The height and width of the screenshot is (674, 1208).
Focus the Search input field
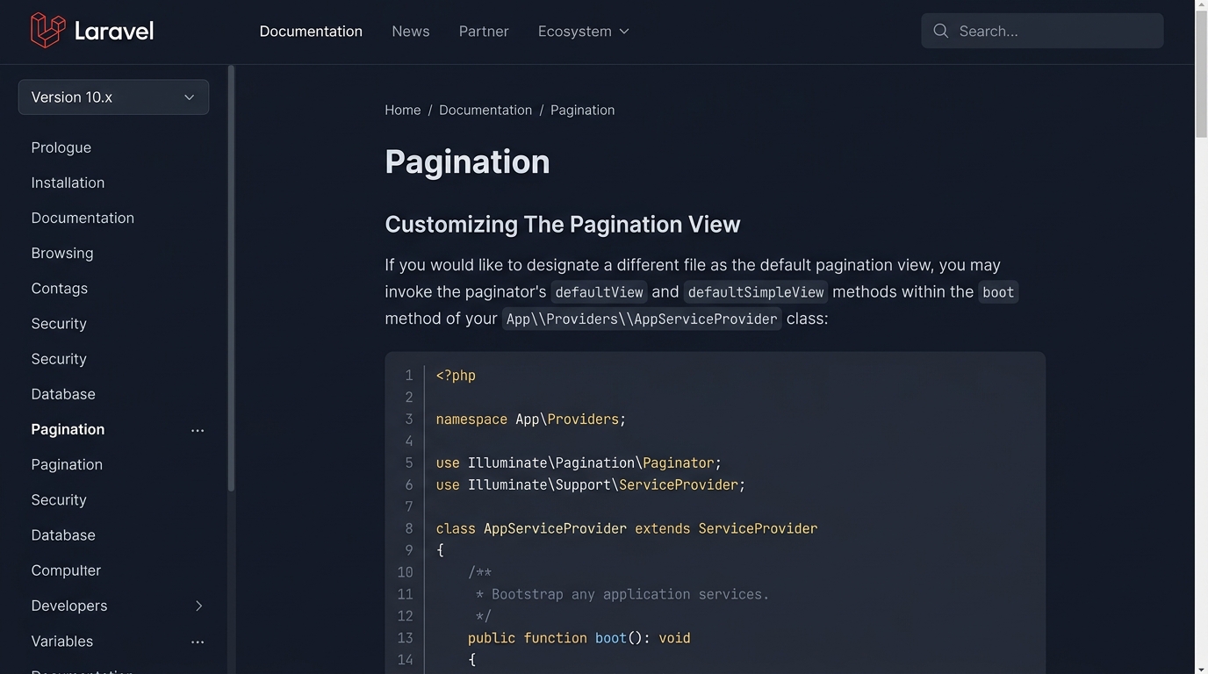(x=1042, y=31)
